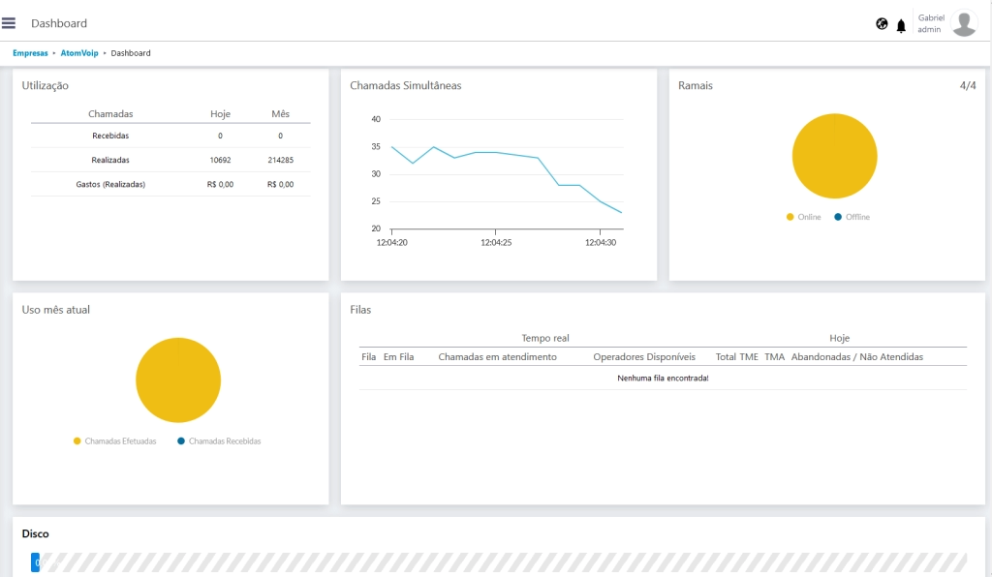Viewport: 992px width, 577px height.
Task: Go to the Empresas breadcrumb link
Action: pyautogui.click(x=30, y=53)
